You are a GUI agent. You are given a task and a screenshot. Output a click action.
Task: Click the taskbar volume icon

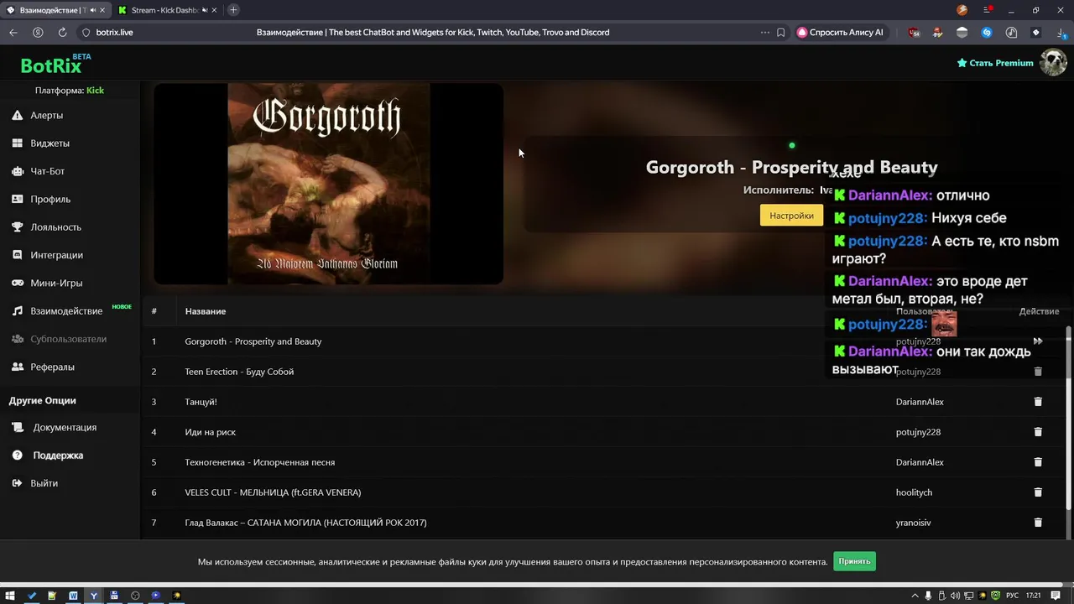(955, 596)
